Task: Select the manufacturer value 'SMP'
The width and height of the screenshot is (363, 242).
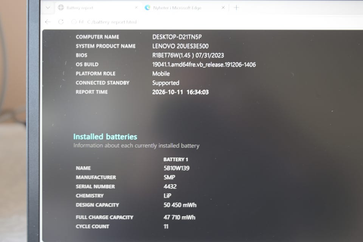Action: 169,177
